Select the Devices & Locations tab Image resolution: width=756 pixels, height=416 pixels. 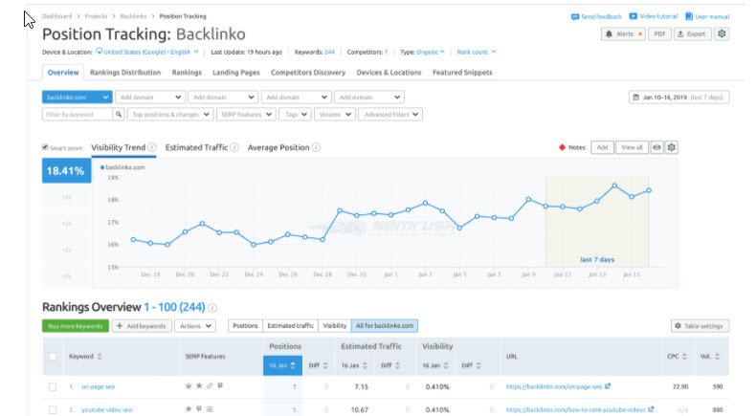coord(389,73)
